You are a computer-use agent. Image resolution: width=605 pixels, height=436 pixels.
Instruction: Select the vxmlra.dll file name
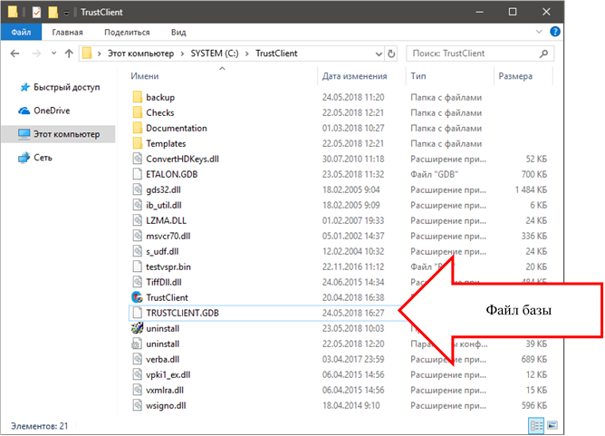pyautogui.click(x=165, y=390)
